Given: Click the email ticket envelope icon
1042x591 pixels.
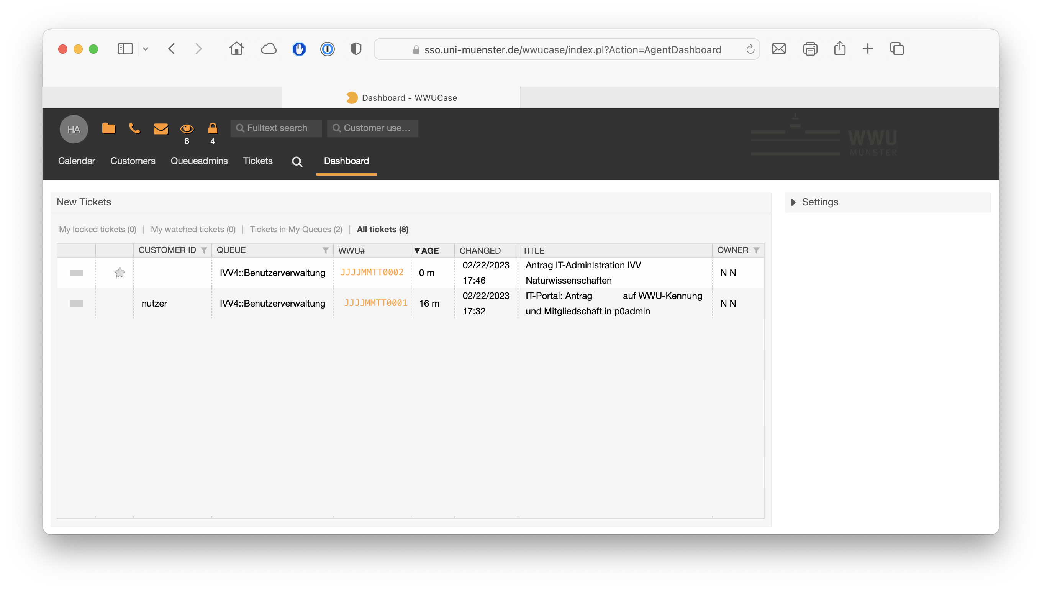Looking at the screenshot, I should [x=161, y=129].
